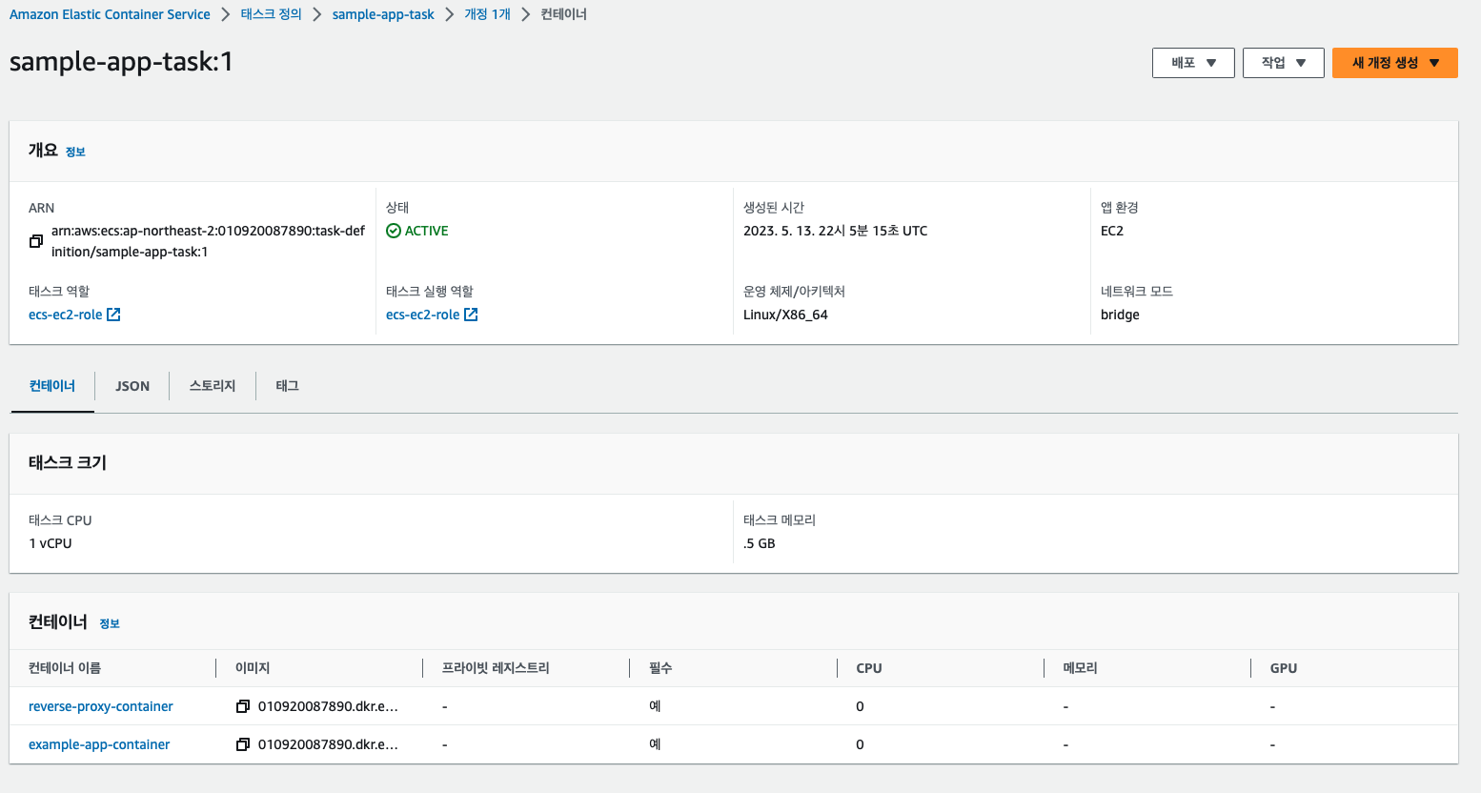Click the GPU column header
The image size is (1481, 793).
point(1284,668)
